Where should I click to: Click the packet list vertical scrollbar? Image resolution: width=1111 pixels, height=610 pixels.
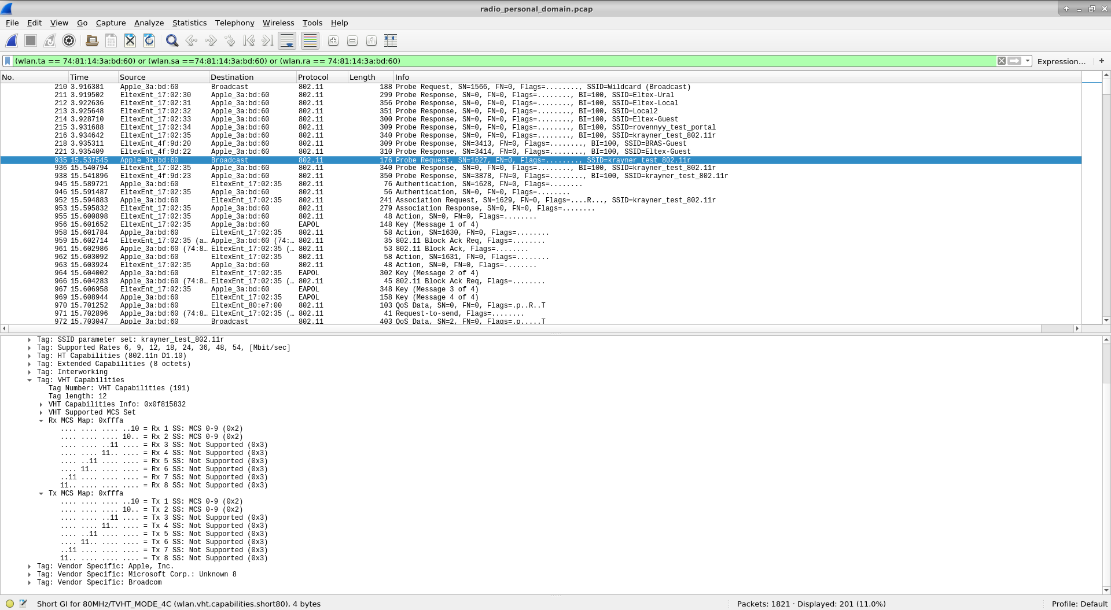1106,197
